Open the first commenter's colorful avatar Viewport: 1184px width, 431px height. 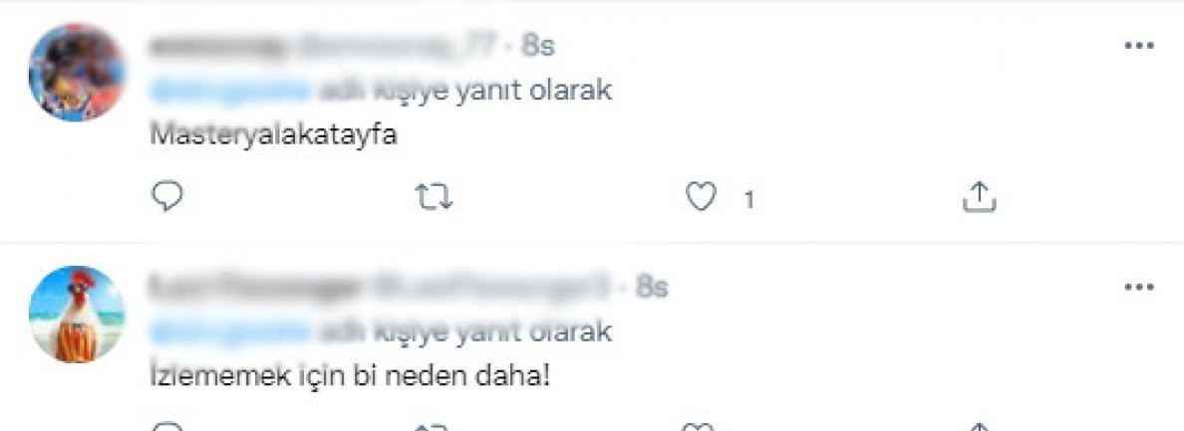pyautogui.click(x=77, y=73)
